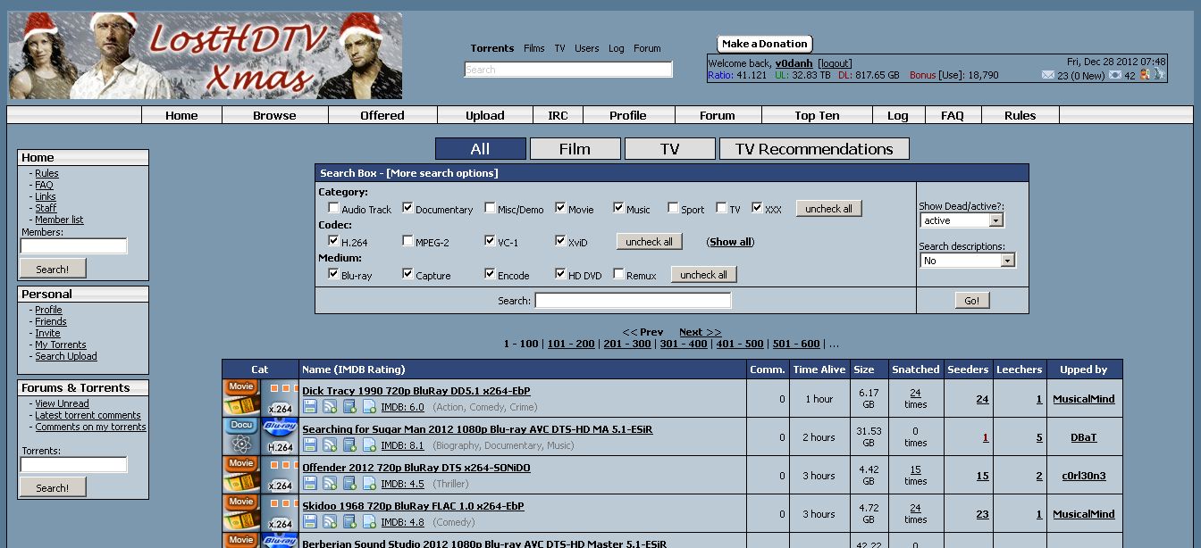
Task: Click bookmark add icon in Offender row
Action: point(349,484)
